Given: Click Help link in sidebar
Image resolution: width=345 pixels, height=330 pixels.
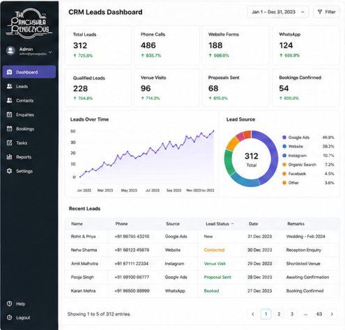Looking at the screenshot, I should 20,303.
